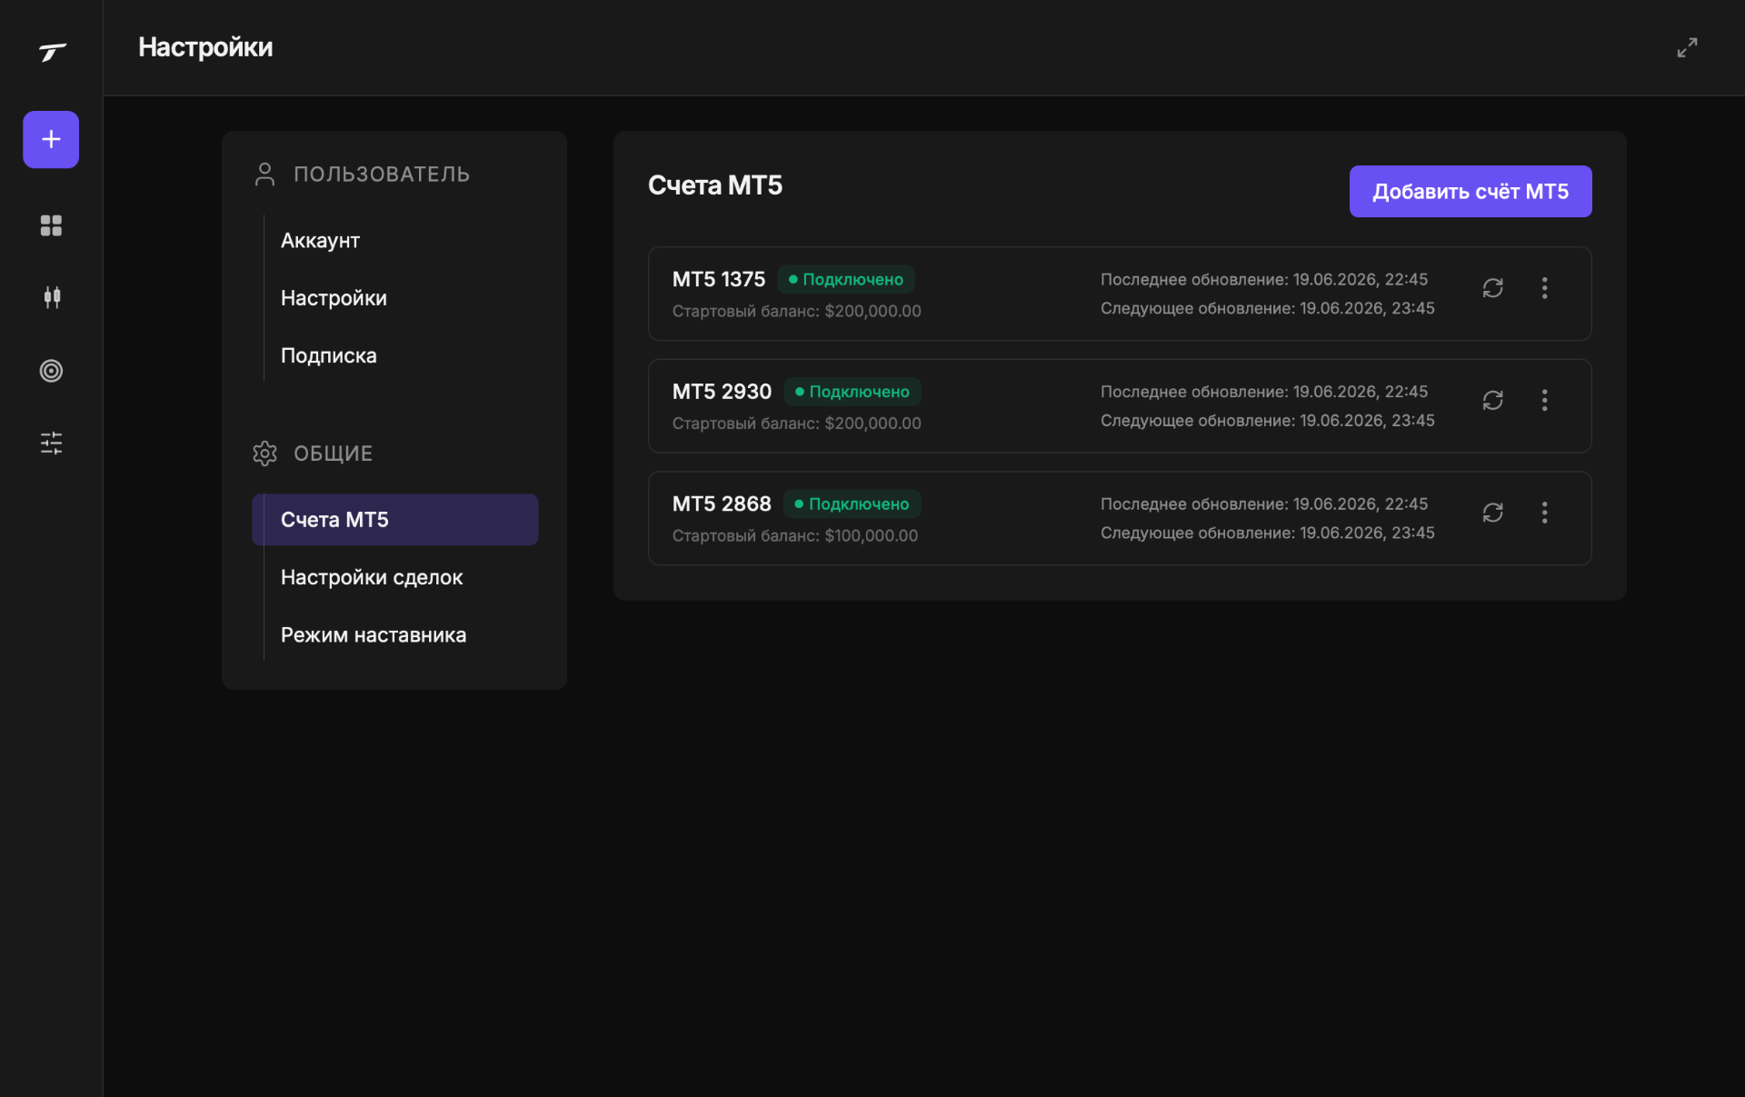Click the purple plus button in sidebar
The image size is (1745, 1097).
click(51, 139)
